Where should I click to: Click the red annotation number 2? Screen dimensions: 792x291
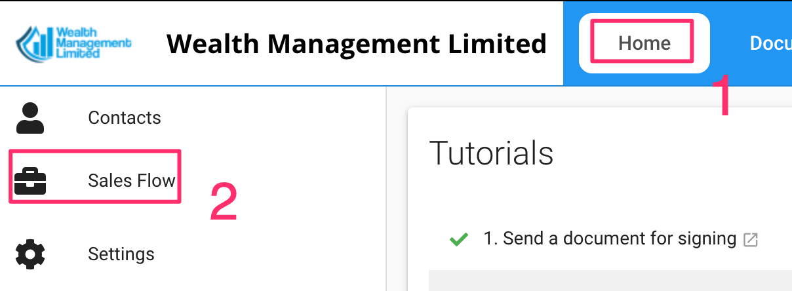click(223, 203)
